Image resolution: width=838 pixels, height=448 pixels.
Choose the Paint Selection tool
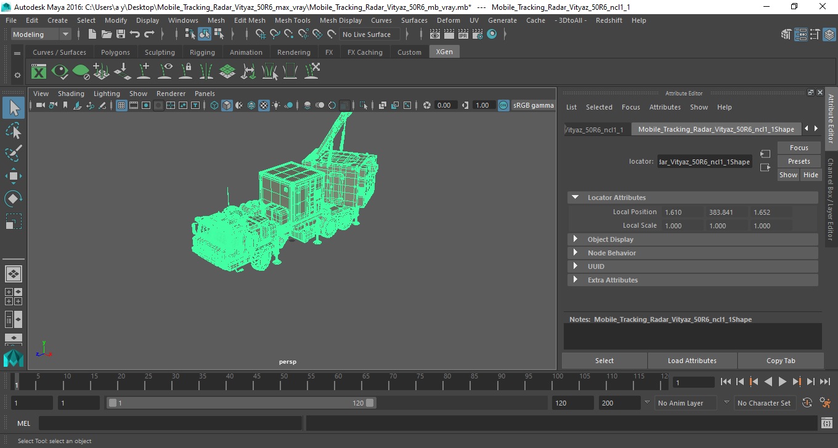point(14,153)
